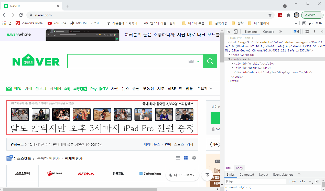Switch newsstand to grid view
The height and width of the screenshot is (191, 325).
(186, 158)
